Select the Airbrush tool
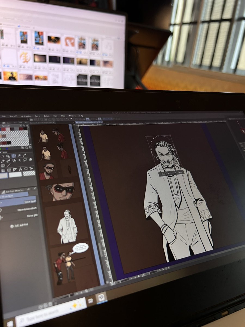 (14, 161)
